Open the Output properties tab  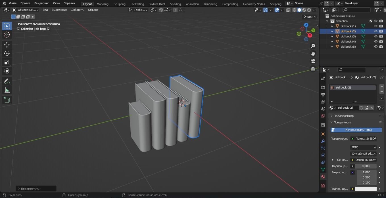[323, 94]
